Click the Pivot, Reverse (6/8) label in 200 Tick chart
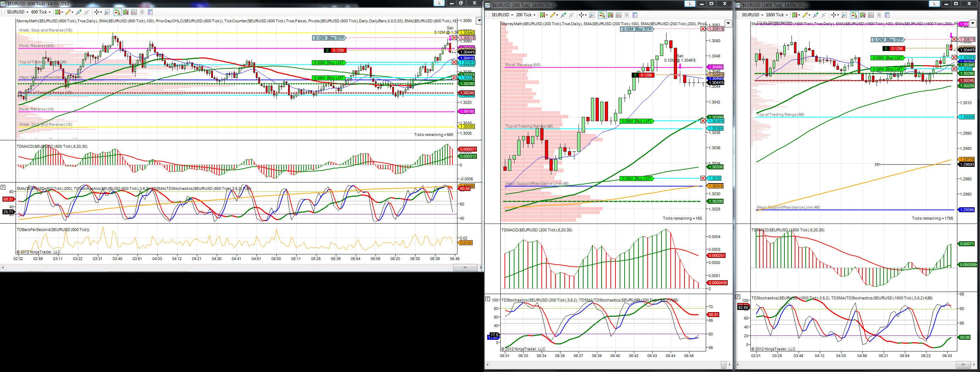Image resolution: width=980 pixels, height=372 pixels. pyautogui.click(x=523, y=65)
